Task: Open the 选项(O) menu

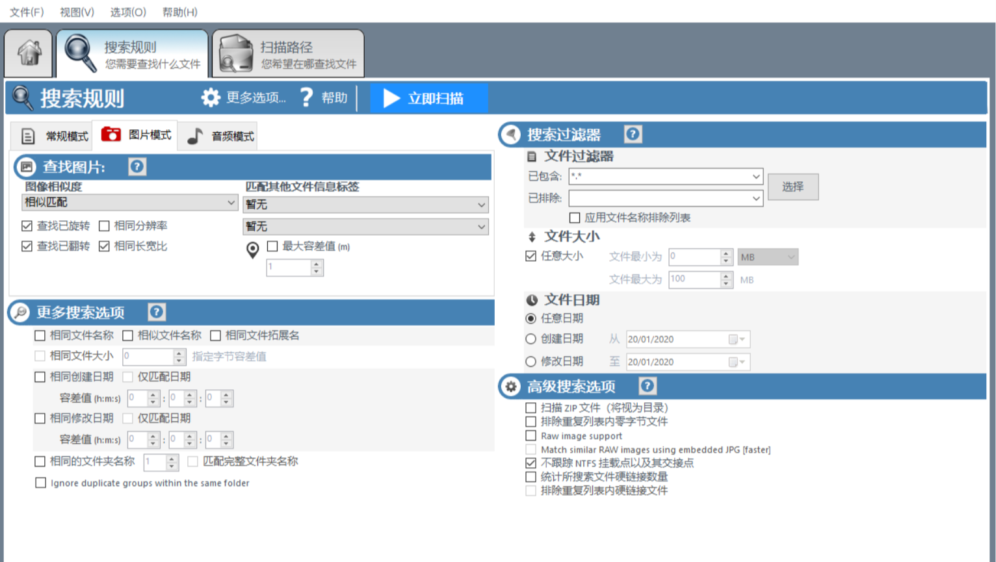Action: (x=127, y=12)
